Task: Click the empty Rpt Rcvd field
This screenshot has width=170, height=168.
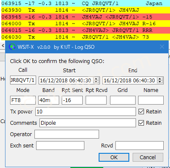Action: pyautogui.click(x=96, y=100)
